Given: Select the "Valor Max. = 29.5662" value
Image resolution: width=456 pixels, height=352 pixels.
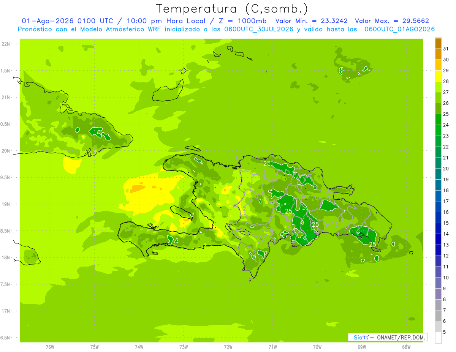Looking at the screenshot, I should 392,21.
